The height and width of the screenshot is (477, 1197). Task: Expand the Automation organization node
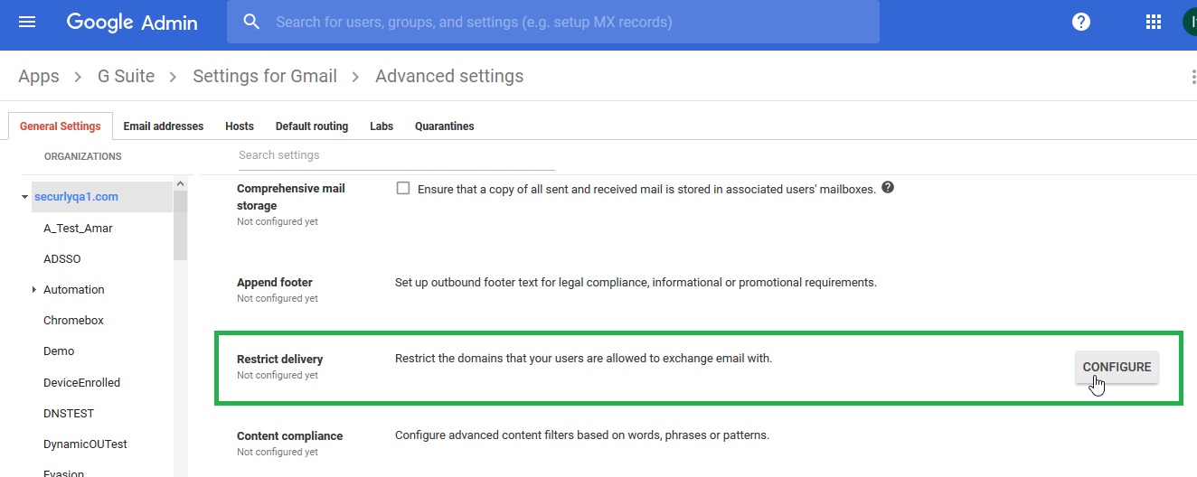click(33, 290)
